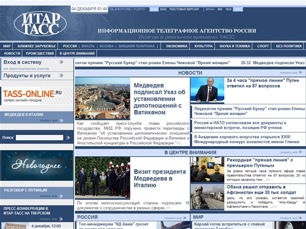The image size is (306, 229).
Task: Click the Vatican aerial photo thumbnail
Action: coord(102,98)
